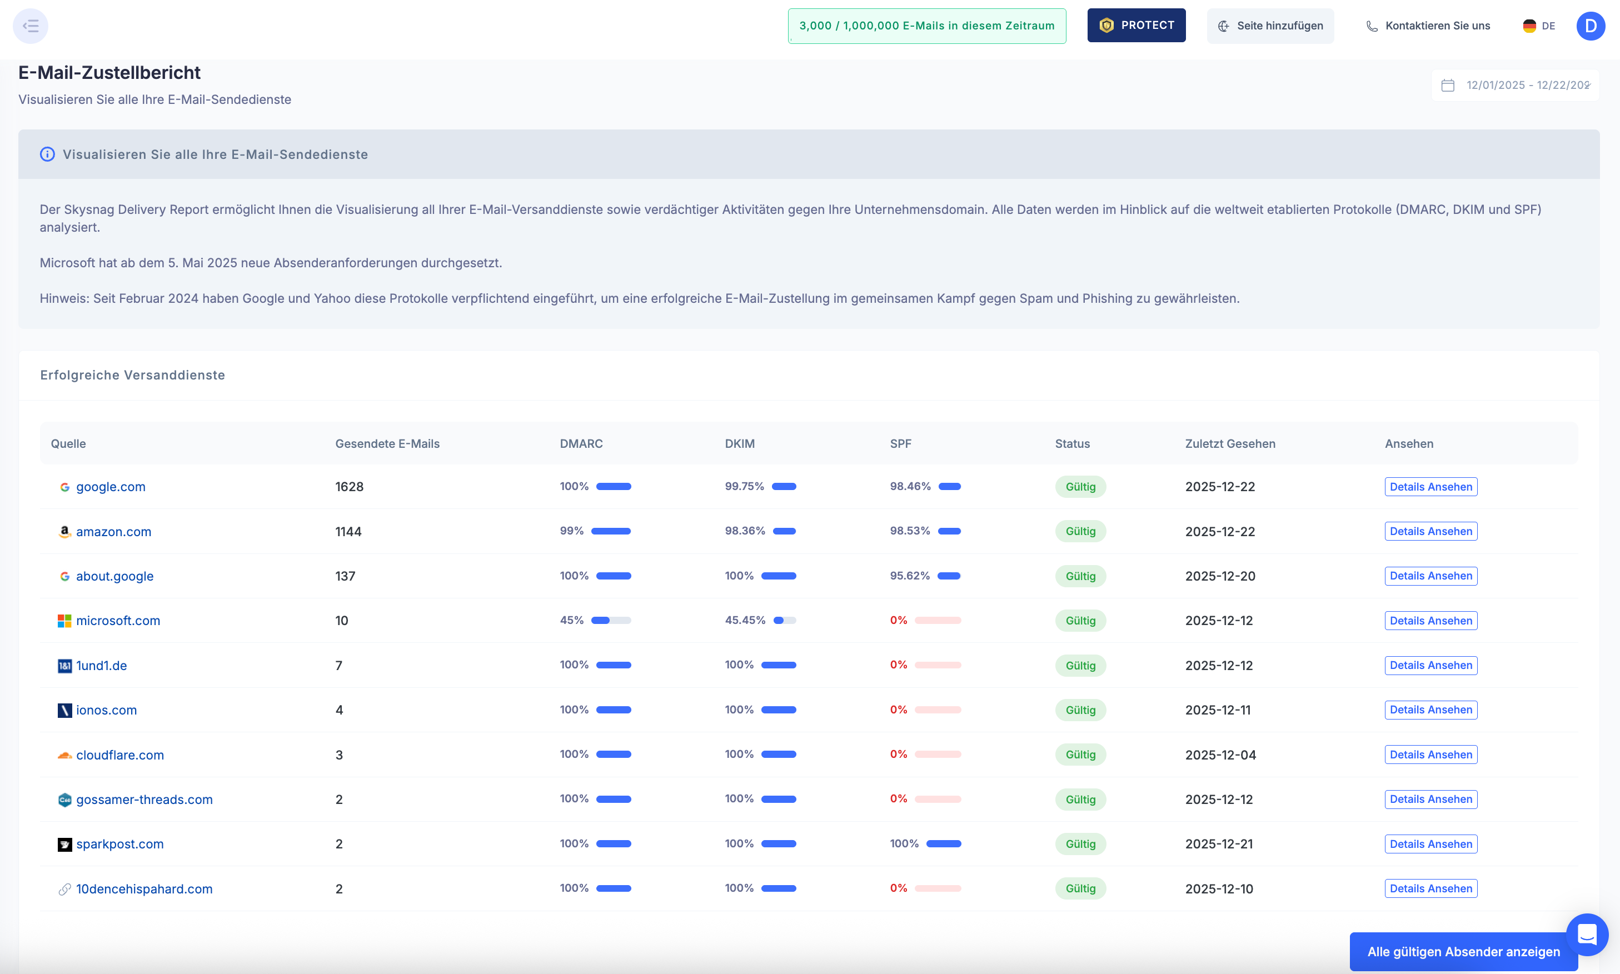Click the D user avatar
The width and height of the screenshot is (1620, 974).
(x=1590, y=26)
